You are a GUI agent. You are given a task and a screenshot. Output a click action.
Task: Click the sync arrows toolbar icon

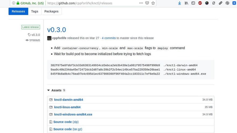click(214, 3)
